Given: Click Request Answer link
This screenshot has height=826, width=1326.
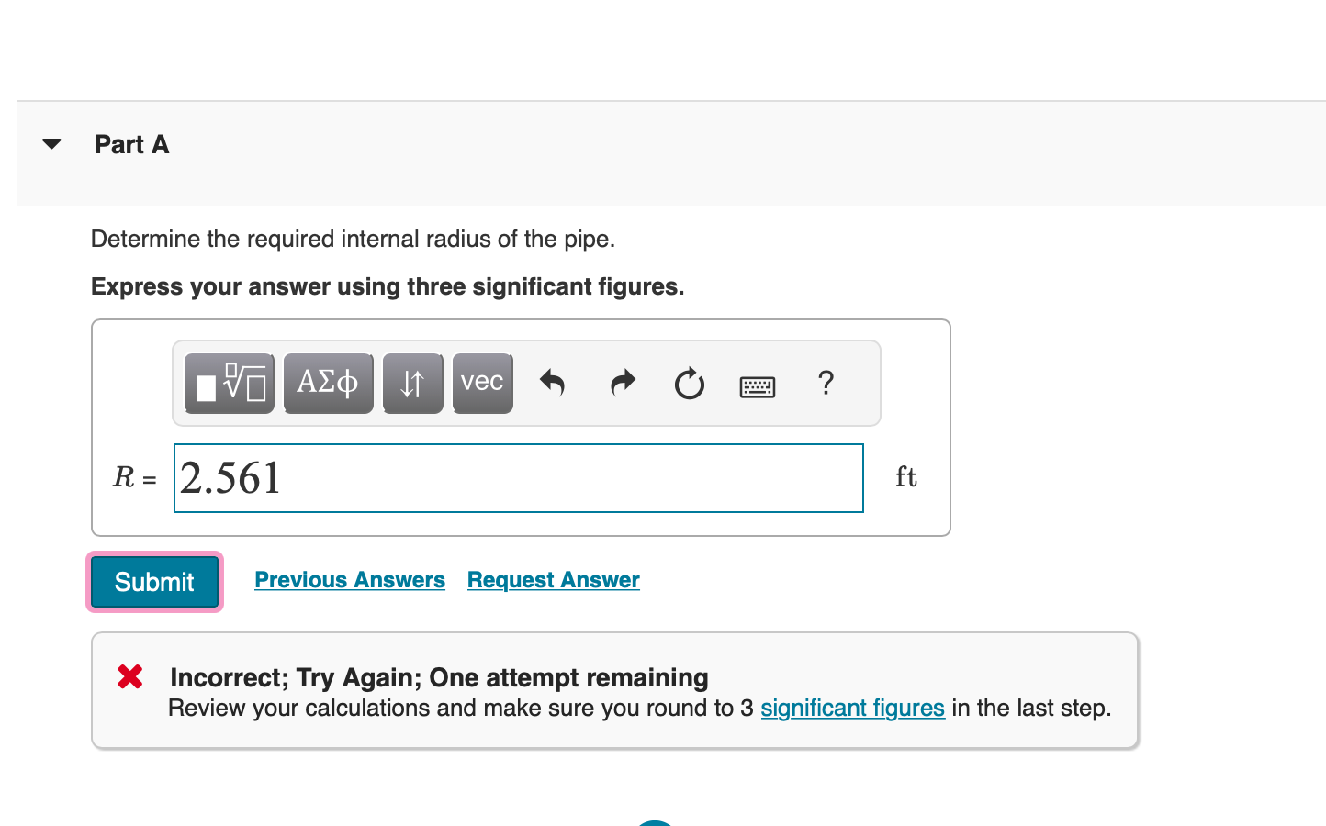Looking at the screenshot, I should click(x=554, y=580).
